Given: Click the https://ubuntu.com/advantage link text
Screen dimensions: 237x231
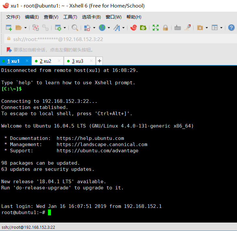Looking at the screenshot, I should [x=98, y=151].
